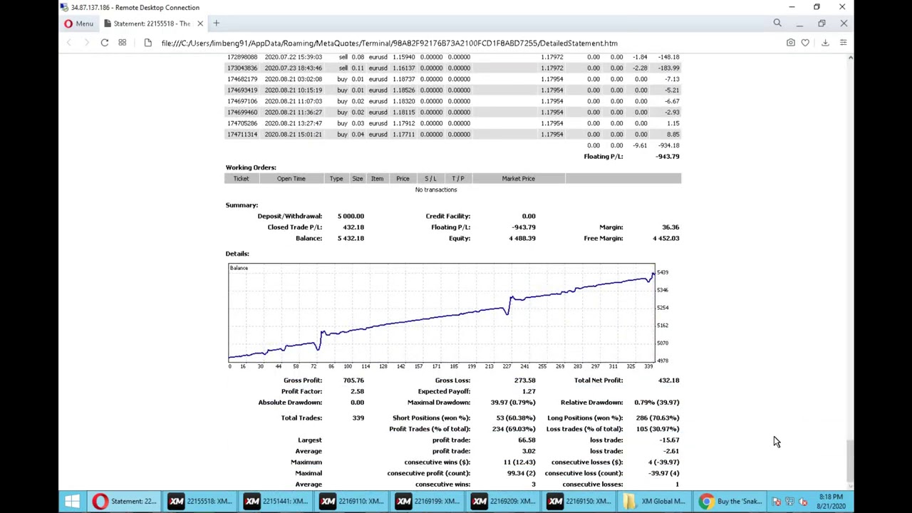Bookmark page with the heart icon
The width and height of the screenshot is (912, 513).
[x=805, y=43]
